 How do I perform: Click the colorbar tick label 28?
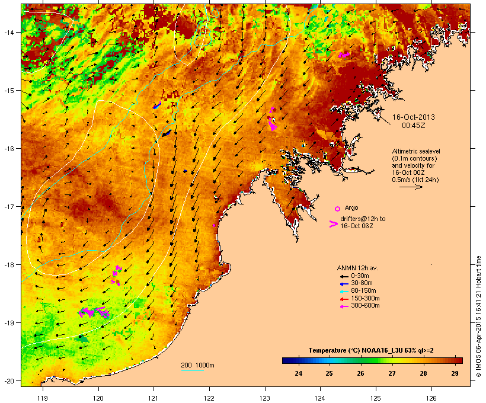(423, 373)
